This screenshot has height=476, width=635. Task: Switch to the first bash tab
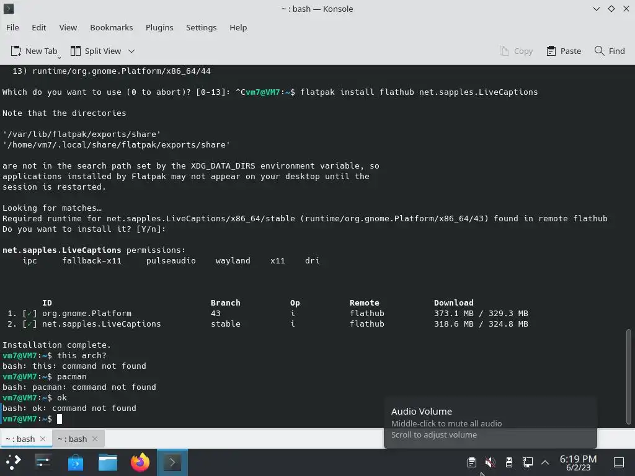coord(20,439)
